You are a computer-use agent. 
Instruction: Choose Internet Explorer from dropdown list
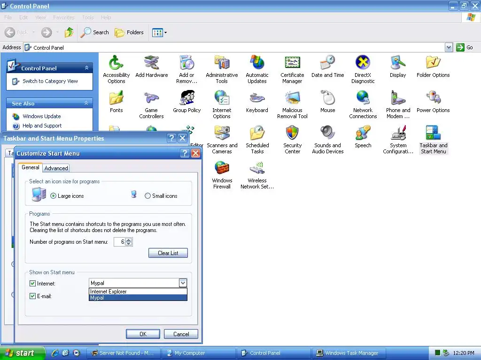click(x=138, y=292)
